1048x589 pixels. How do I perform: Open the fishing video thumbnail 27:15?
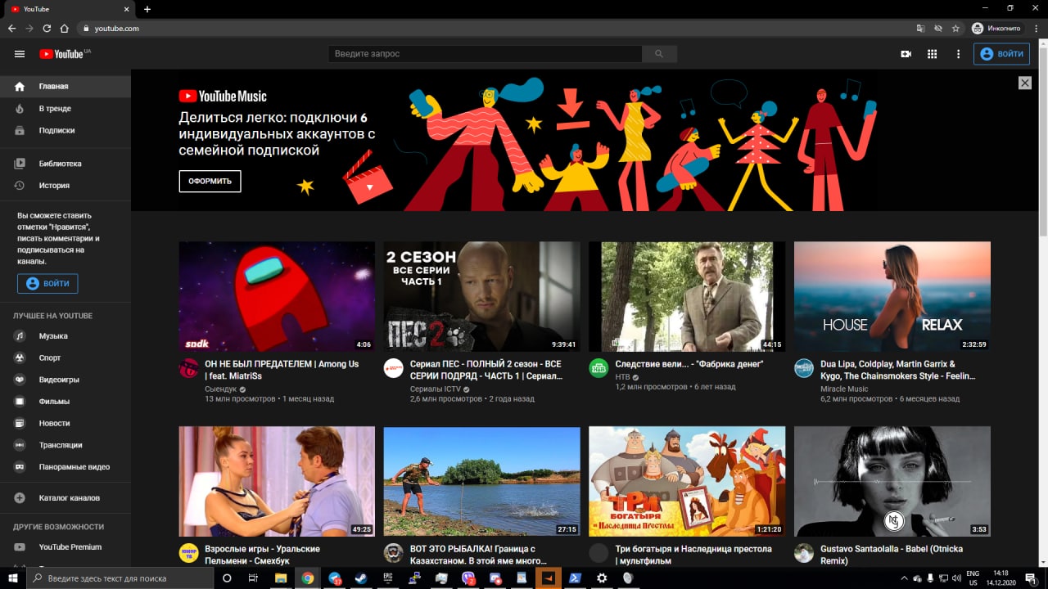click(481, 481)
